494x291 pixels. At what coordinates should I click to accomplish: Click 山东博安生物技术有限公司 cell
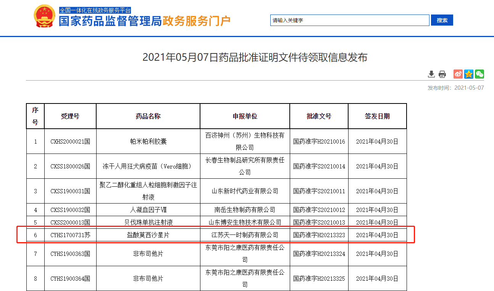click(245, 222)
